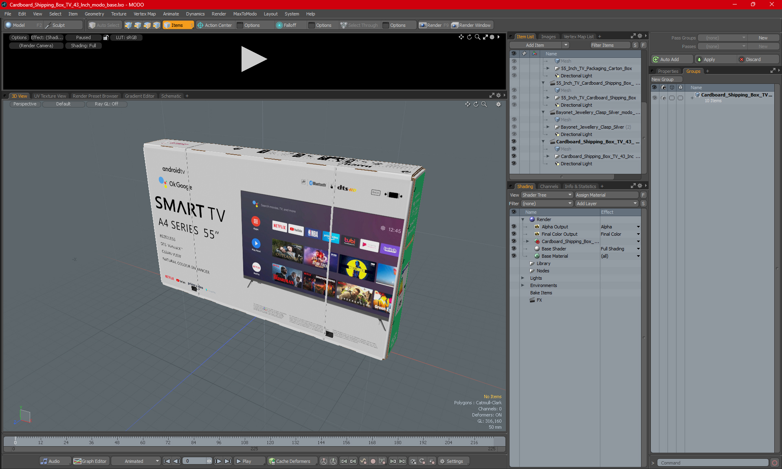Click the LUT: sRGB button

pyautogui.click(x=126, y=37)
